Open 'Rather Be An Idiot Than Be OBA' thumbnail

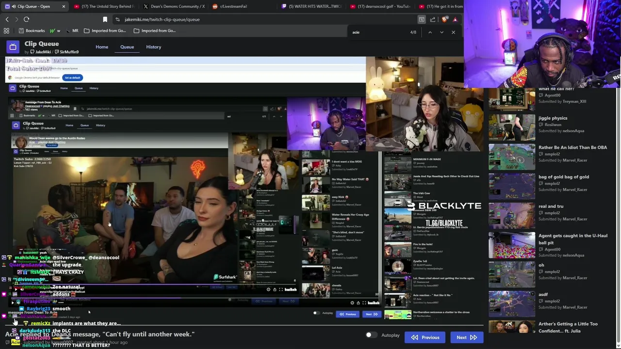(512, 157)
